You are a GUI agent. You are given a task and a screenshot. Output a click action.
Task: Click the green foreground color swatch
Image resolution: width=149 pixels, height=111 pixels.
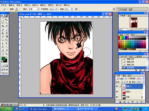[3, 59]
